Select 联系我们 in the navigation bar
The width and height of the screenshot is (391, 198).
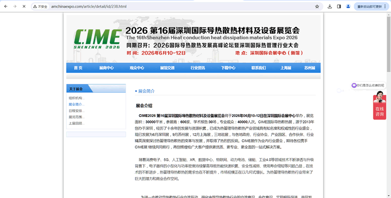258,68
